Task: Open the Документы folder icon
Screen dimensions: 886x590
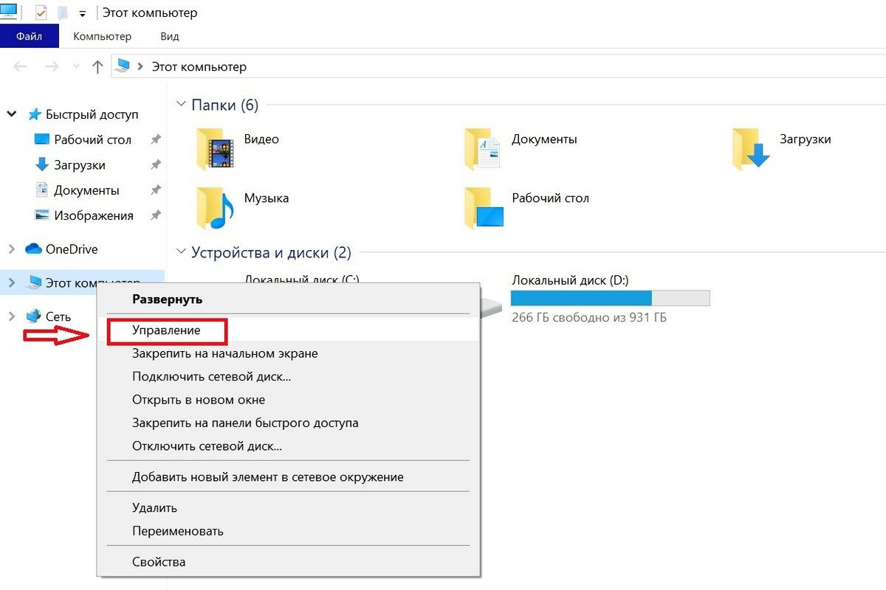Action: click(483, 149)
